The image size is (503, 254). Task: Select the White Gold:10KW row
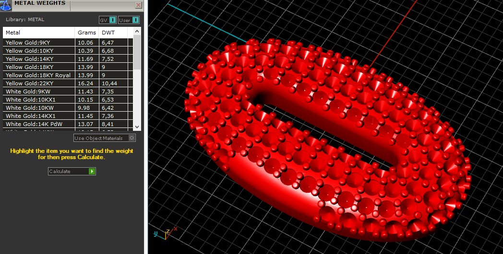pyautogui.click(x=68, y=108)
